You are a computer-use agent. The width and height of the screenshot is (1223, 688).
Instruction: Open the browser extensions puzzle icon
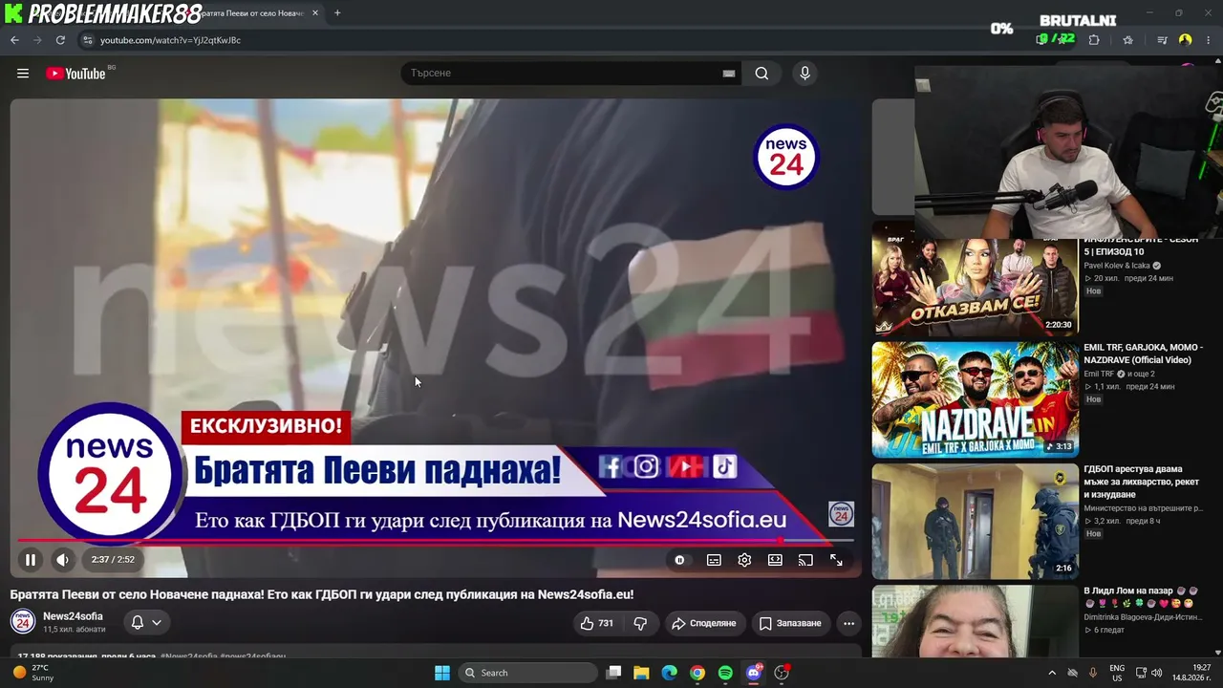click(1094, 40)
